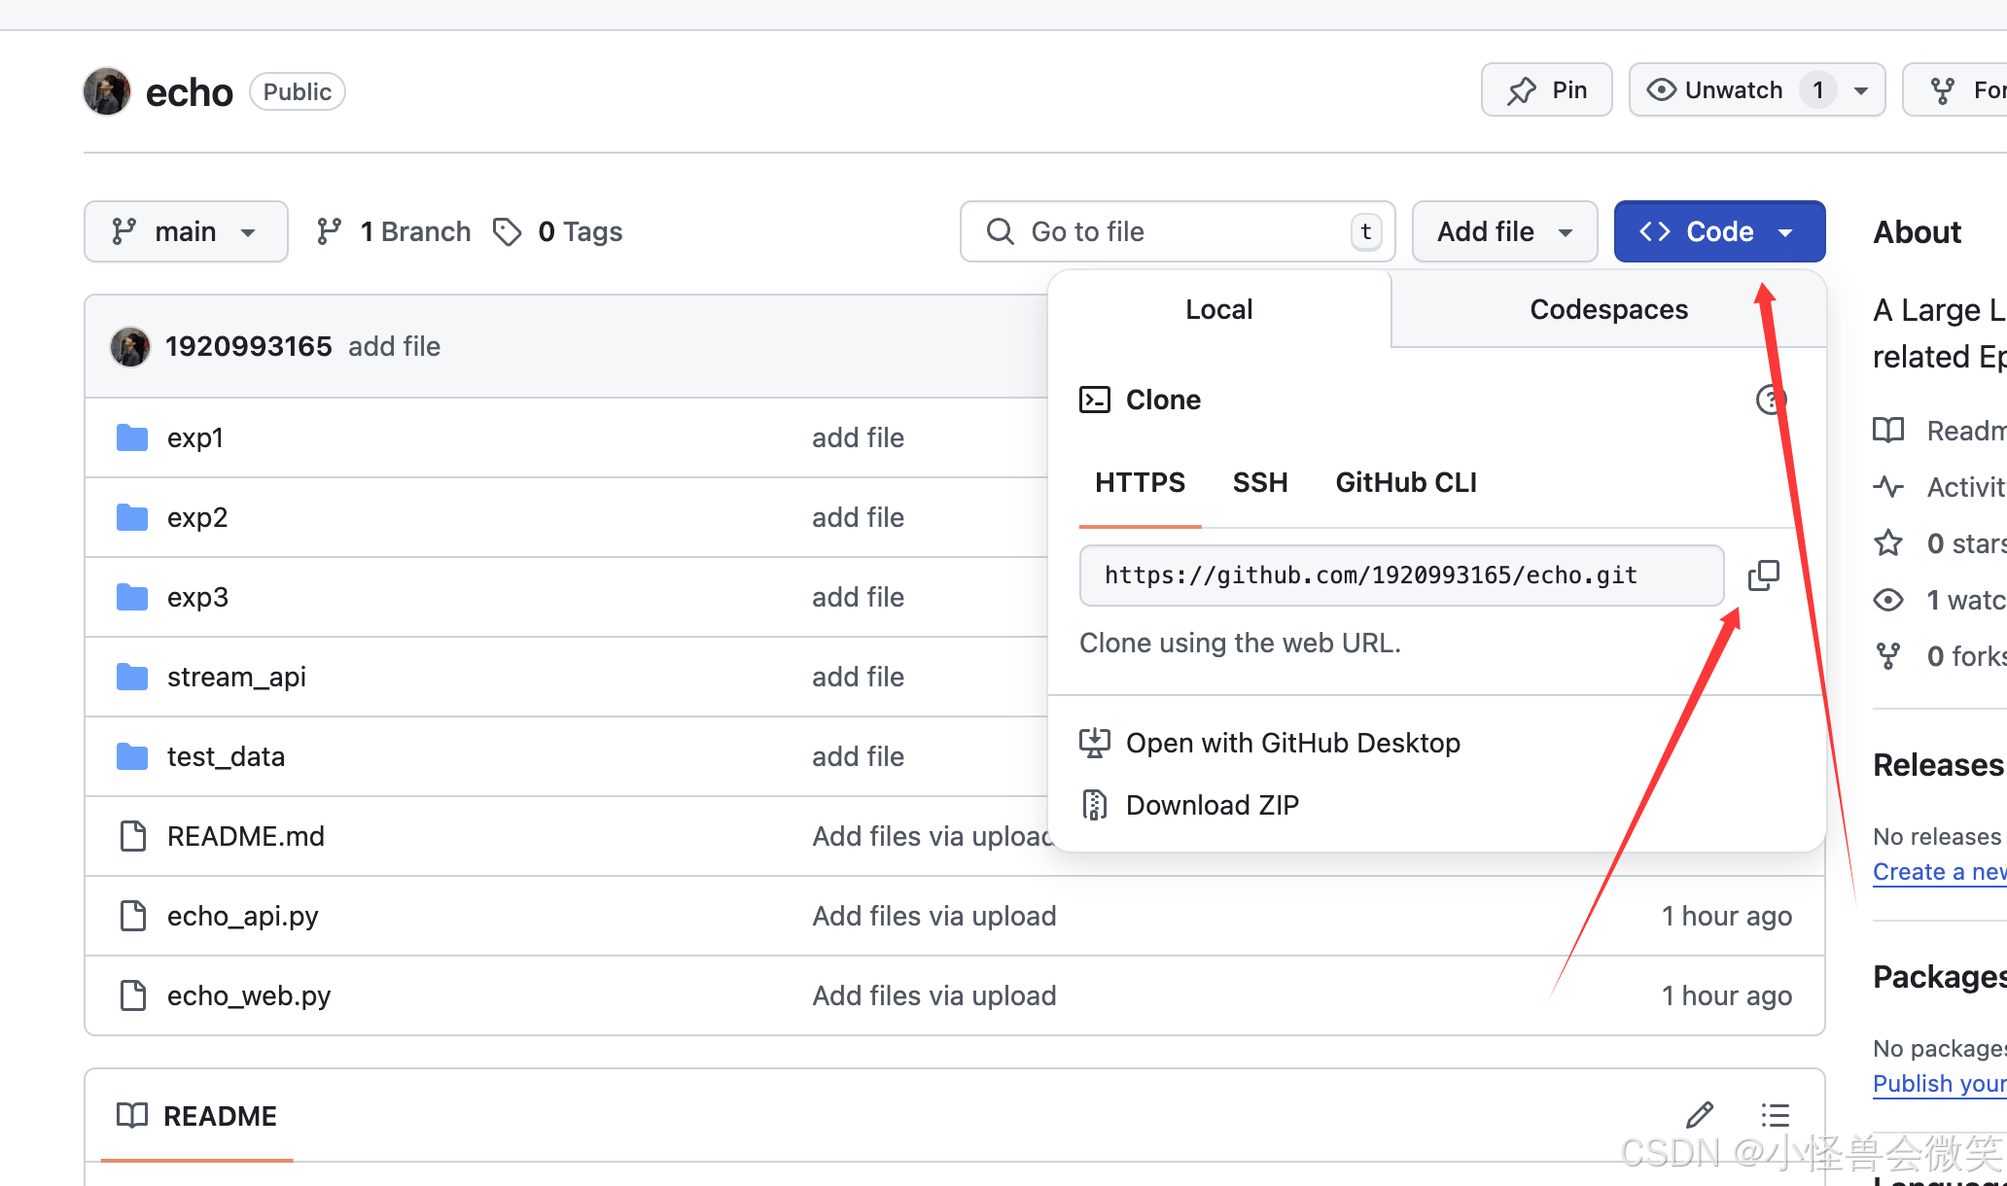Click the test_data folder icon
This screenshot has height=1186, width=2007.
(x=132, y=756)
